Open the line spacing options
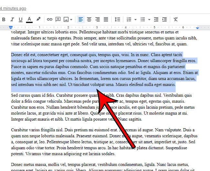The height and width of the screenshot is (171, 210). click(x=118, y=20)
